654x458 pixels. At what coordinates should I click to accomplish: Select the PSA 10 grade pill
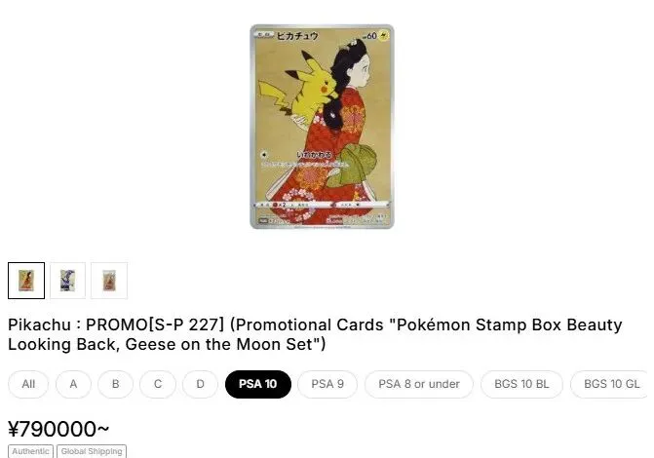click(x=257, y=384)
